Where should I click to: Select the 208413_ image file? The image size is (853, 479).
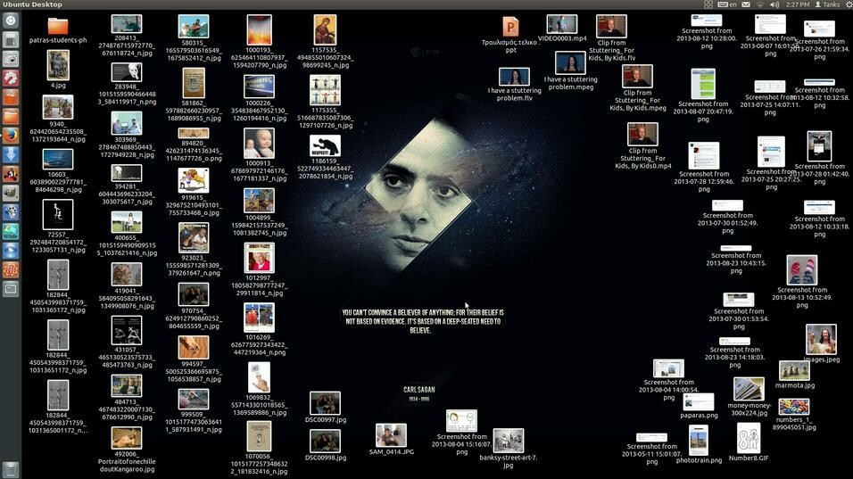coord(126,36)
